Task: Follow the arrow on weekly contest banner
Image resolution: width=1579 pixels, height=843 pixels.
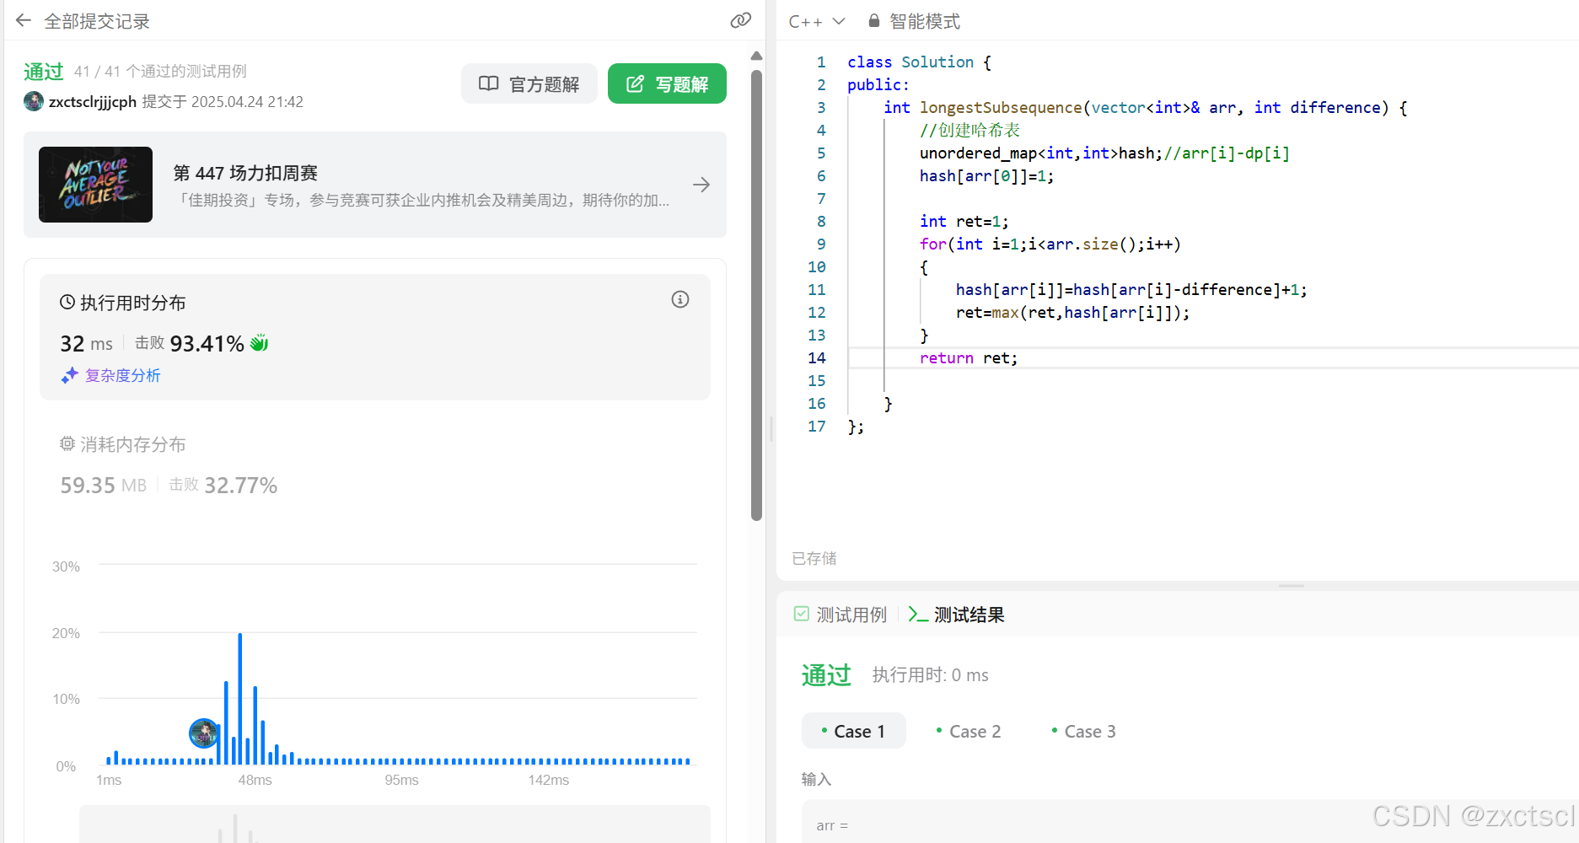Action: 701,185
